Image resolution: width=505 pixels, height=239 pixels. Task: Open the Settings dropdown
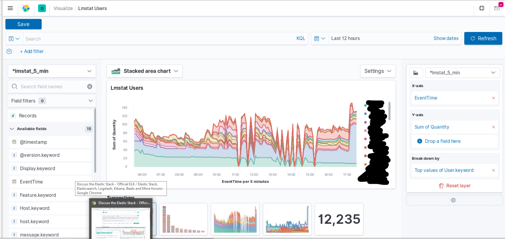(x=378, y=71)
